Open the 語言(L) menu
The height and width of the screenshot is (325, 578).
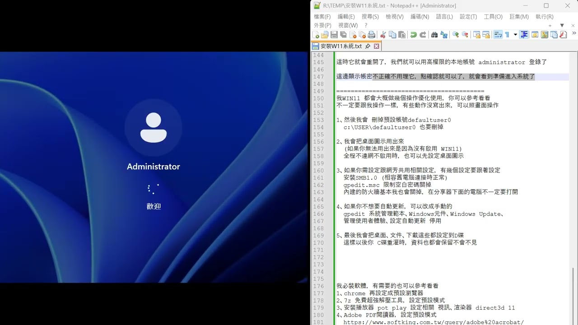(444, 17)
